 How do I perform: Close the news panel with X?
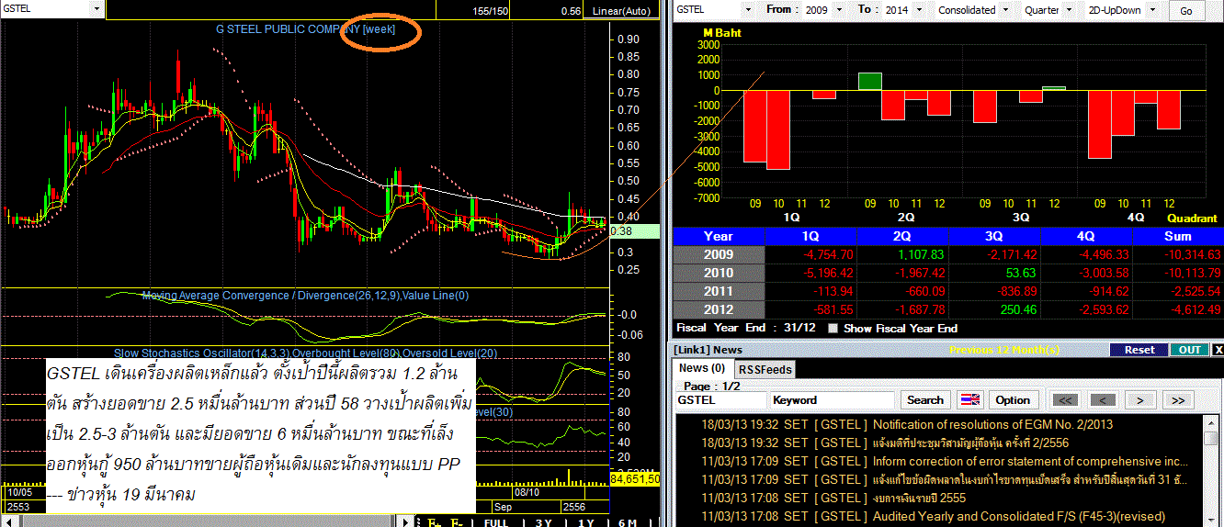1218,350
